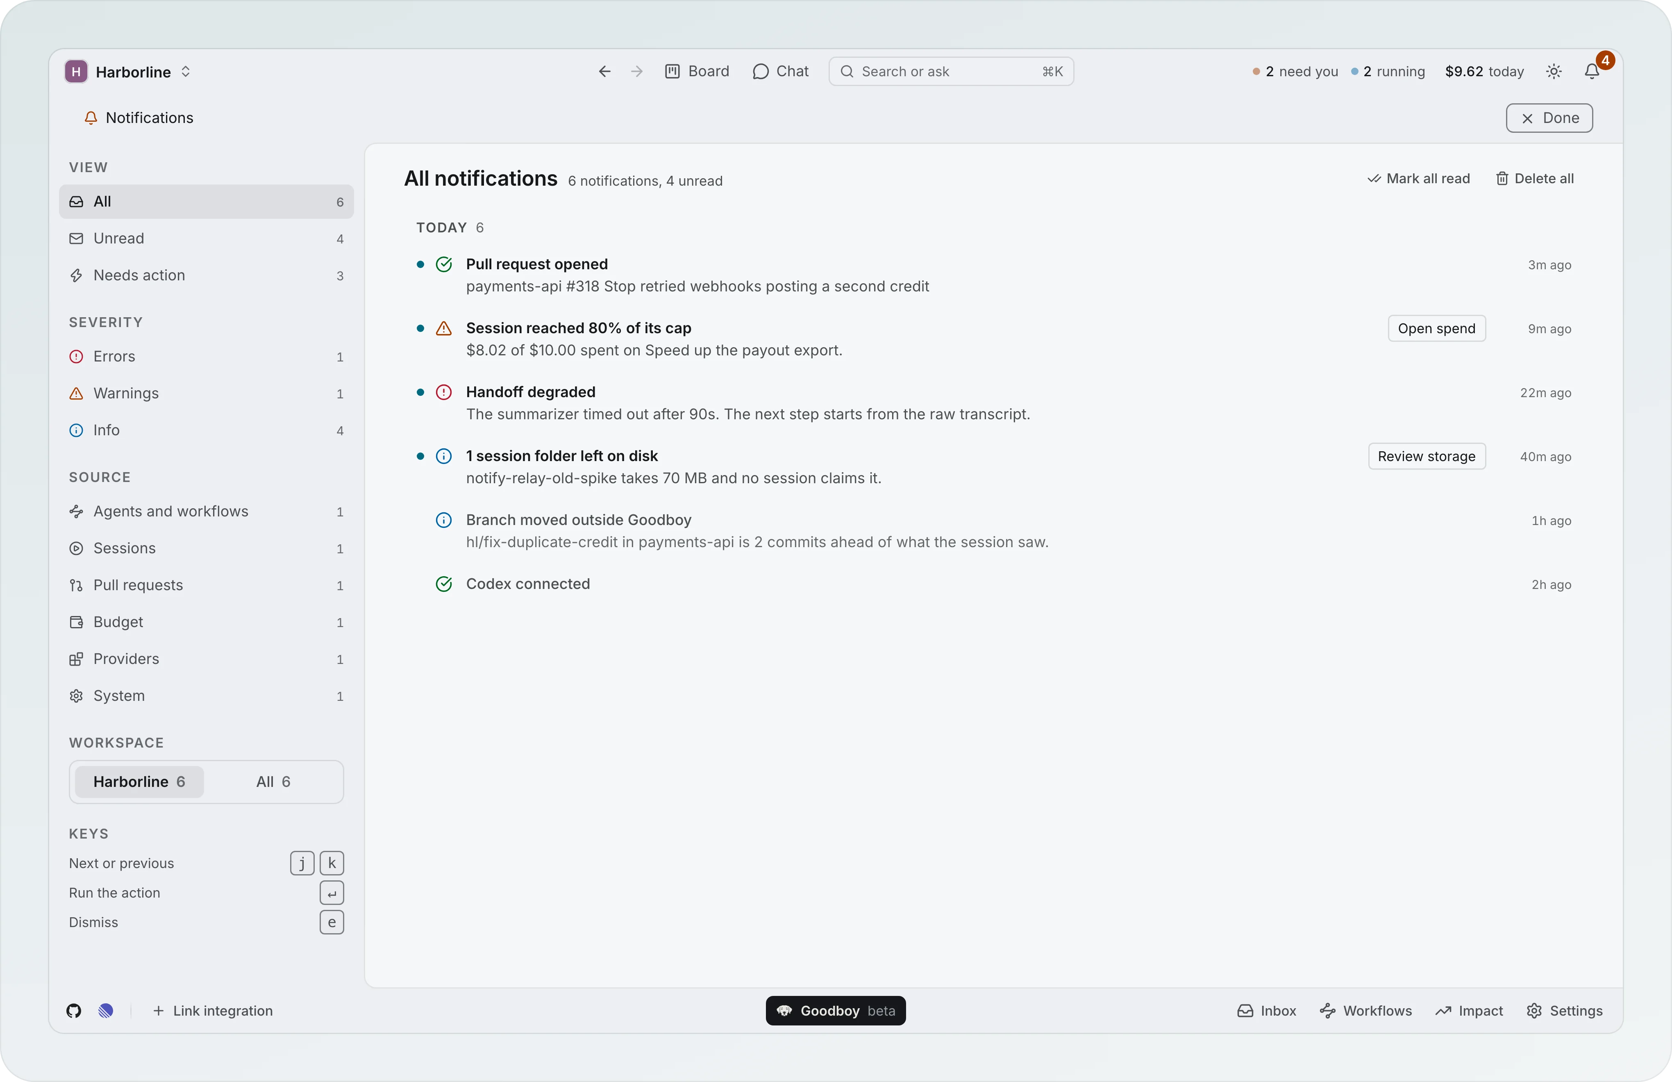
Task: Toggle the light theme sun icon
Action: click(x=1554, y=71)
